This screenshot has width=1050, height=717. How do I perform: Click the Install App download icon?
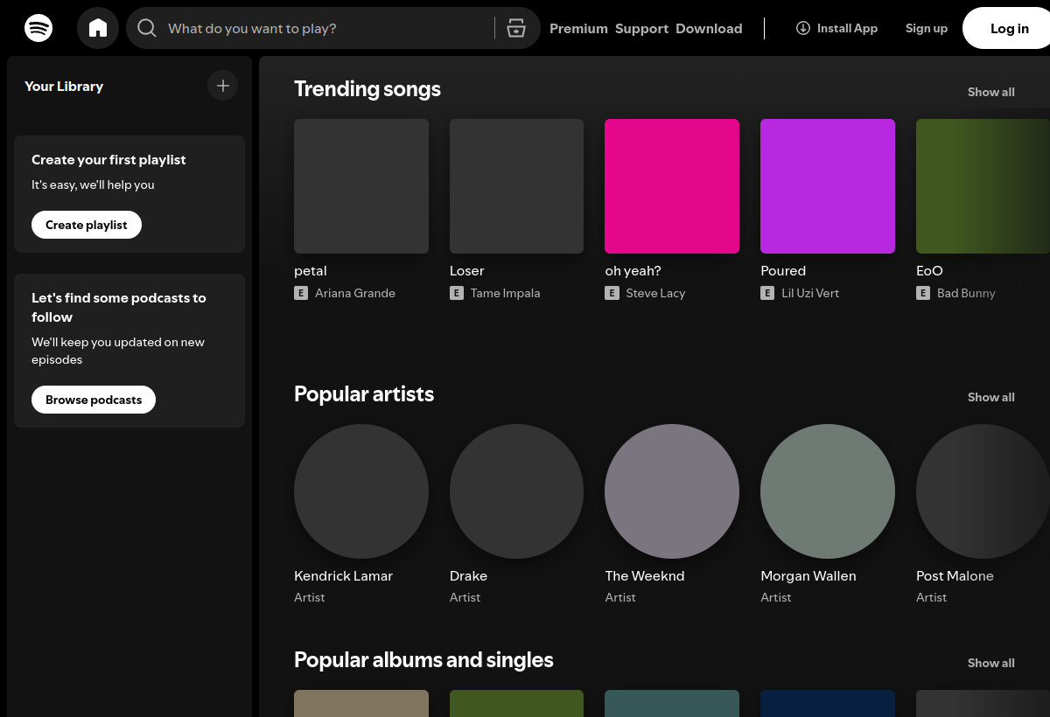[x=803, y=28]
